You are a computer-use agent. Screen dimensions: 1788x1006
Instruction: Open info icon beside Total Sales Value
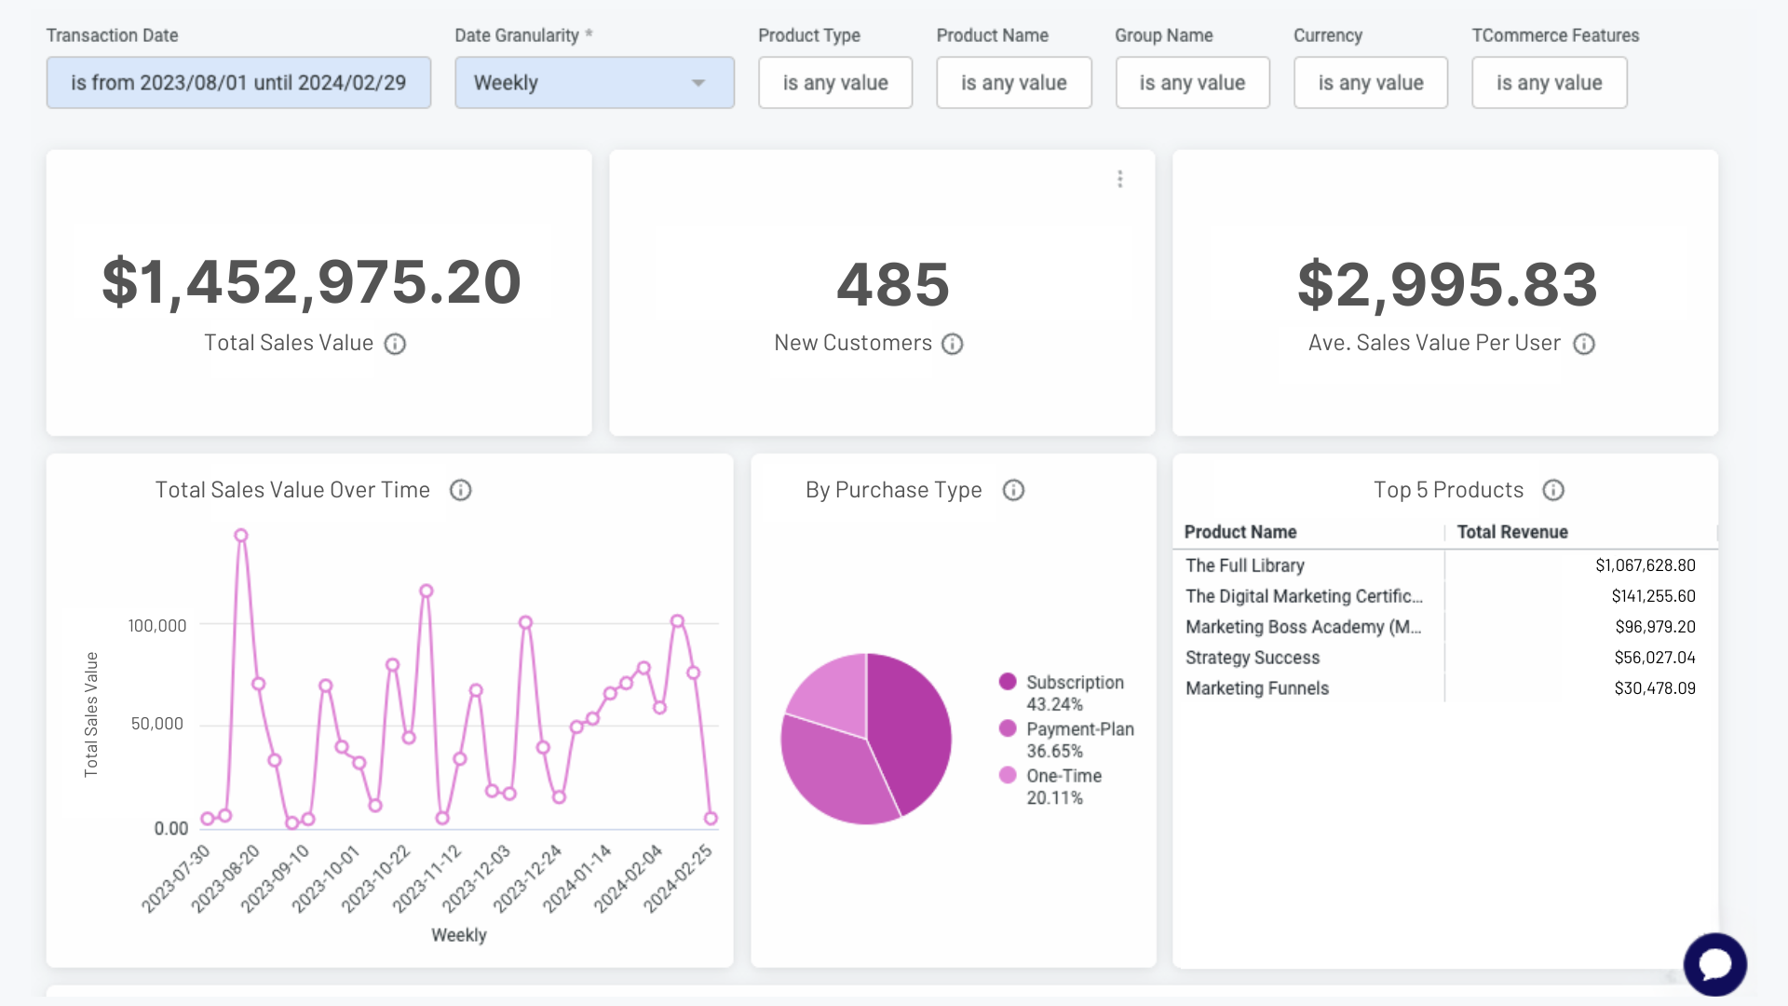click(395, 344)
